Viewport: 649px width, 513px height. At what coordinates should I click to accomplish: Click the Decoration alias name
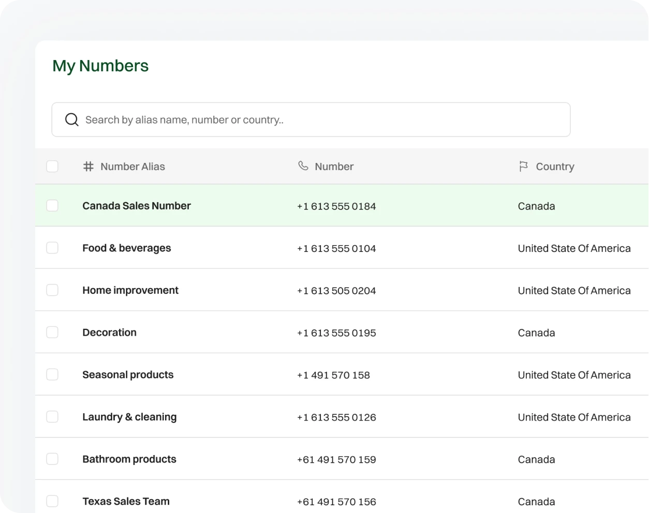(109, 332)
